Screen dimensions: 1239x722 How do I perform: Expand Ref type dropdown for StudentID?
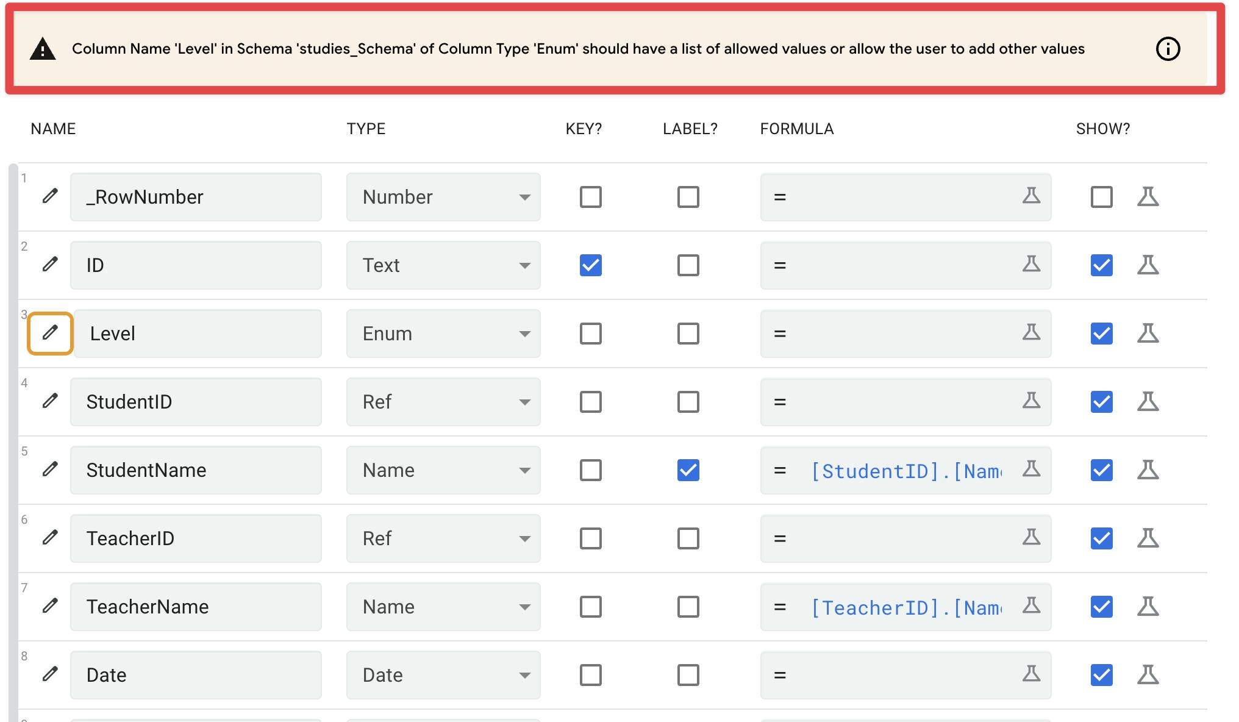(x=443, y=402)
